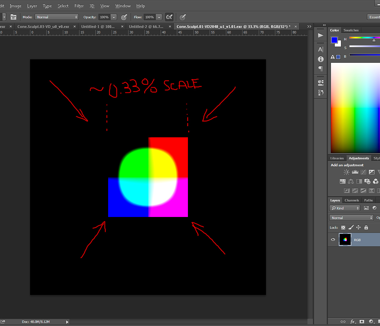Switch to the Channels tab

352,200
